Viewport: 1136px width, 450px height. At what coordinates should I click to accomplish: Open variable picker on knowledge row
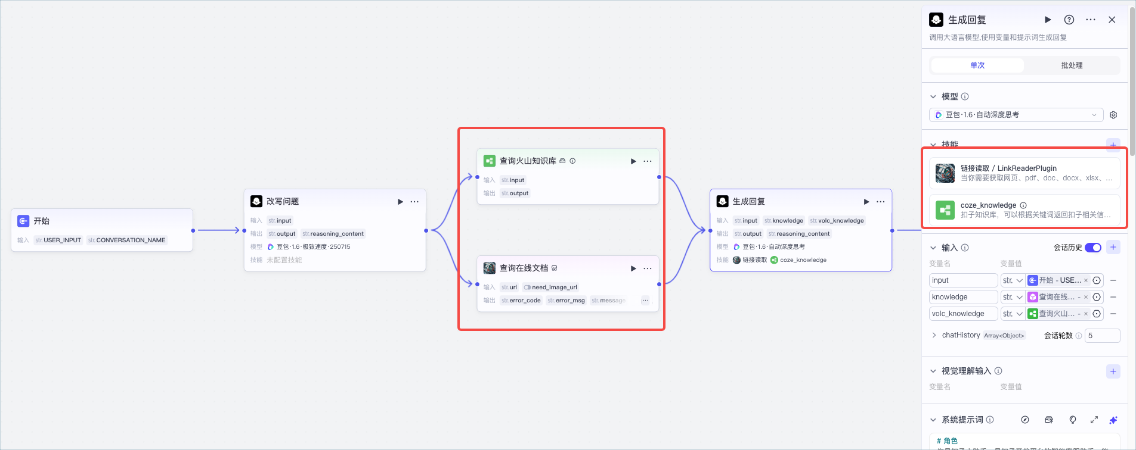coord(1097,297)
